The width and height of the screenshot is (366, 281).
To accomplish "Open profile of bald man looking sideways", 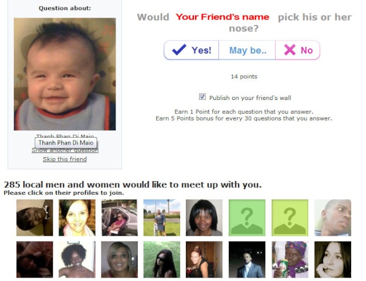I will (333, 218).
